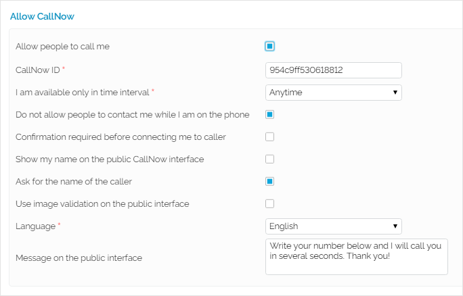Toggle Ask for the name of caller
The image size is (463, 296).
tap(269, 181)
